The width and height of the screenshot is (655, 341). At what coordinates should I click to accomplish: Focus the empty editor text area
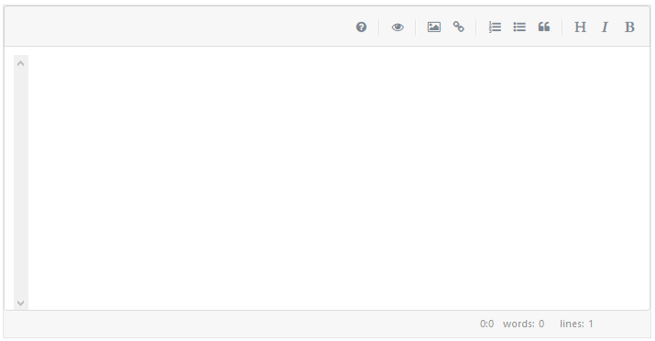(x=339, y=179)
